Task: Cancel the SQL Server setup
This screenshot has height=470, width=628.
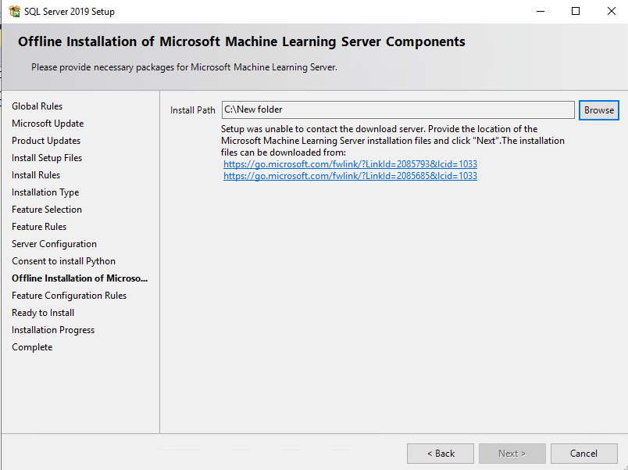Action: [584, 453]
